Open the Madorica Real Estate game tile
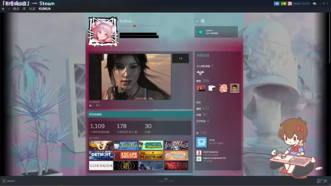This screenshot has width=331, height=186. [176, 155]
